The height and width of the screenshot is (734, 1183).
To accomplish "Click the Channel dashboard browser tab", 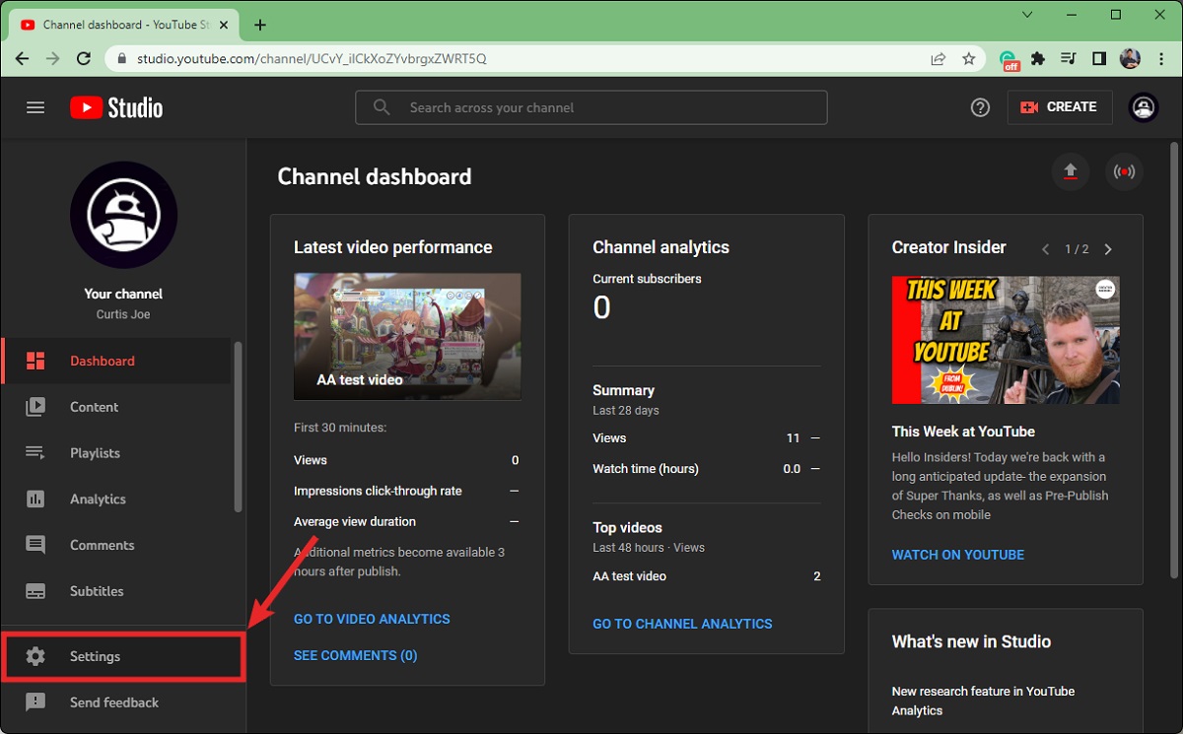I will pos(125,25).
